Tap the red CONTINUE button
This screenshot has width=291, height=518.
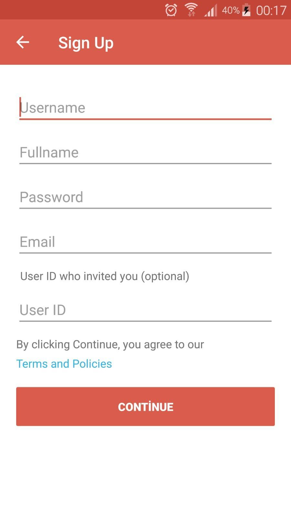pos(145,407)
